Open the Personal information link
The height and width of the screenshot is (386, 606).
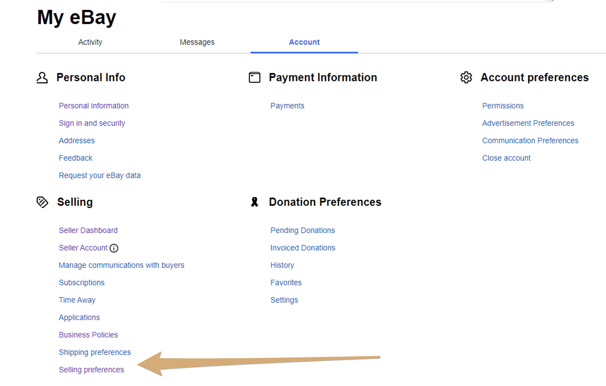click(94, 106)
